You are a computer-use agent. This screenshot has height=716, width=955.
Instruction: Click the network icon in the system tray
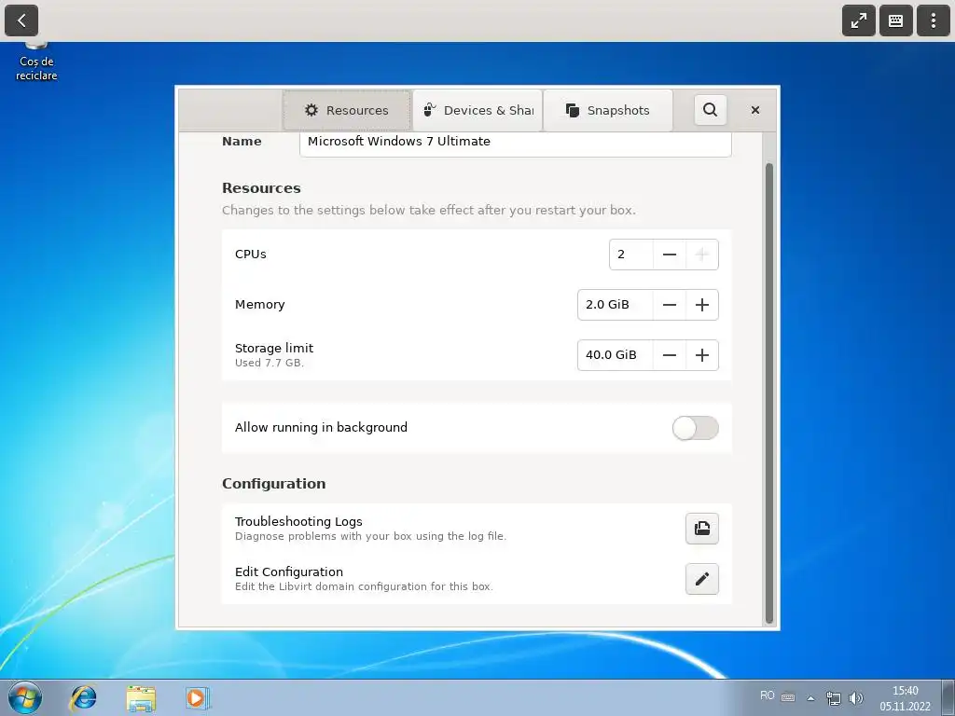click(833, 698)
